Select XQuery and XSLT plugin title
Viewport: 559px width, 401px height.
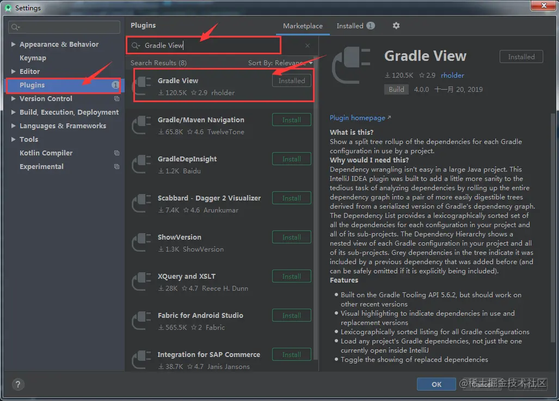coord(187,277)
